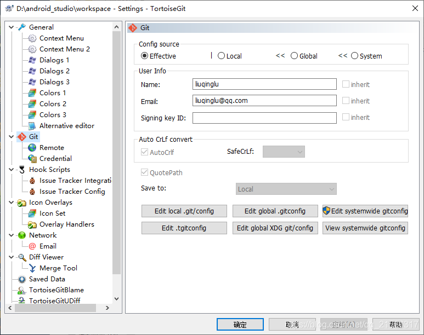Click the Email @ icon
This screenshot has width=424, height=335.
[32, 246]
